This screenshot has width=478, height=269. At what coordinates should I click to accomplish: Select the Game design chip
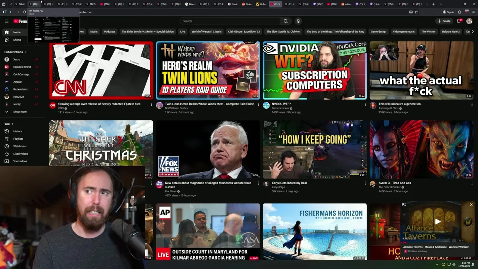(378, 32)
